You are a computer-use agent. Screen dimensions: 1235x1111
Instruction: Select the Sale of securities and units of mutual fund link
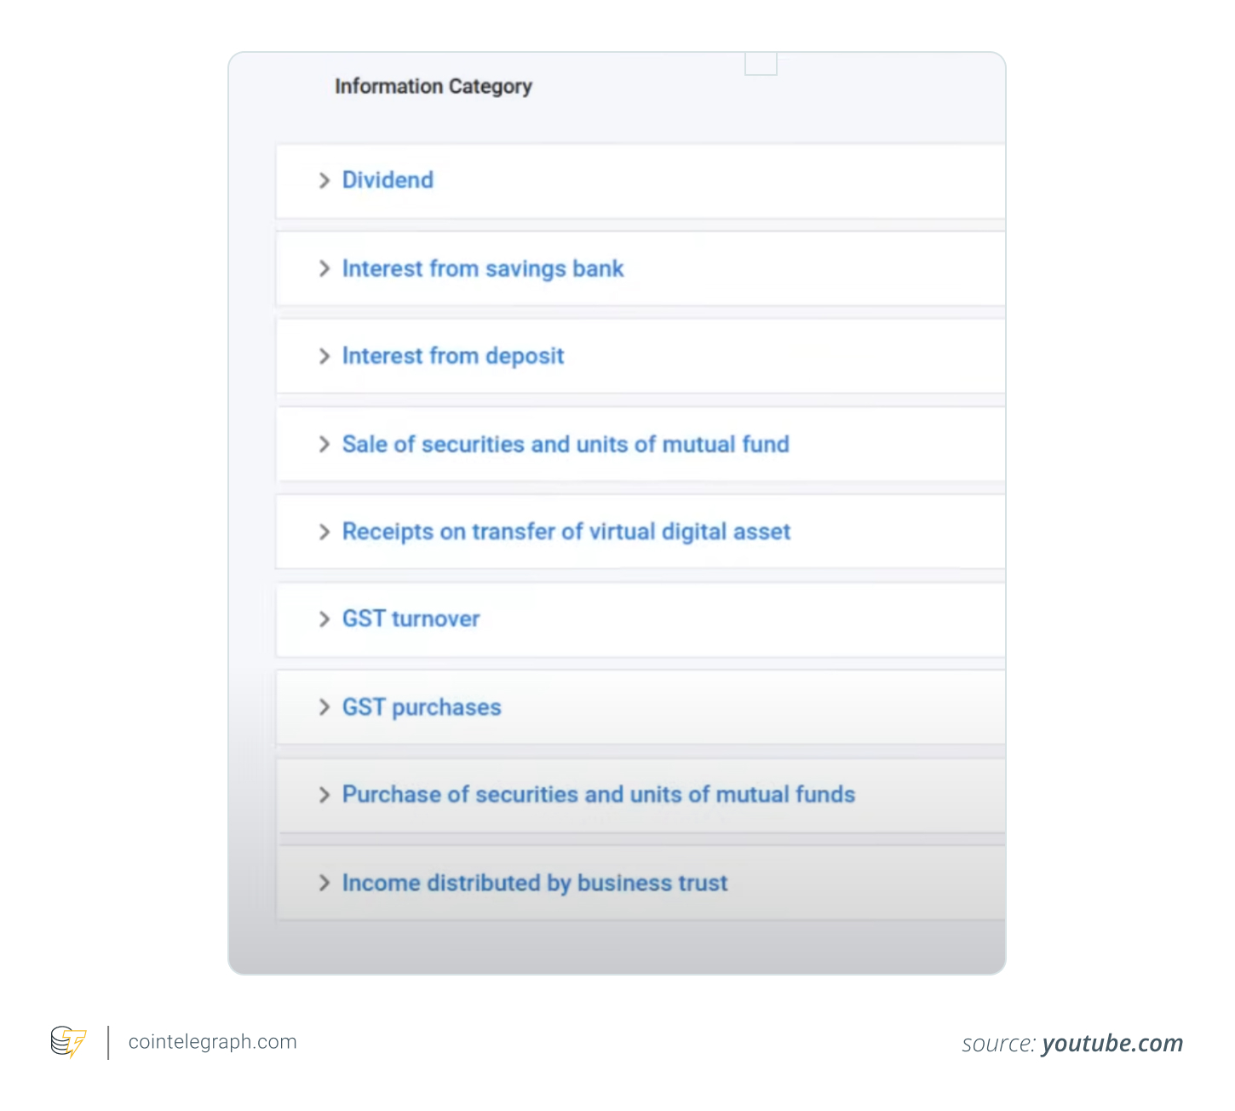tap(566, 445)
